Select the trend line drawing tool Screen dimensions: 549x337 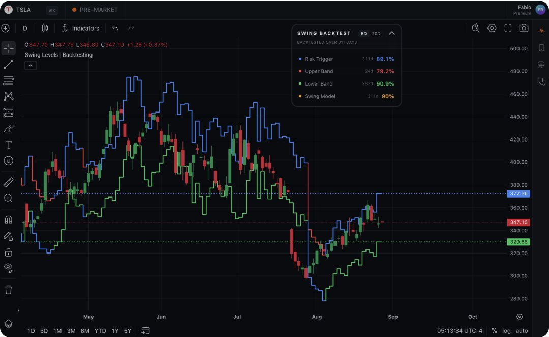[x=9, y=65]
